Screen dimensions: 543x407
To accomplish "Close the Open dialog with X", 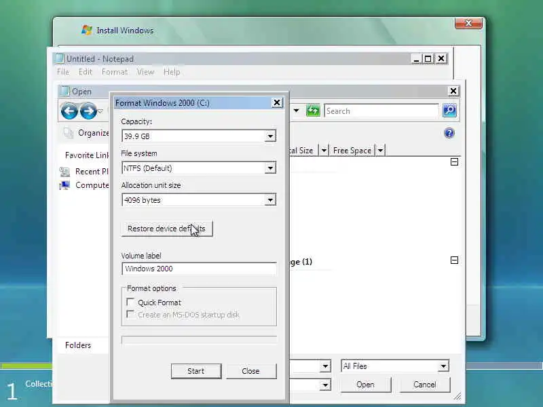I will click(x=453, y=91).
